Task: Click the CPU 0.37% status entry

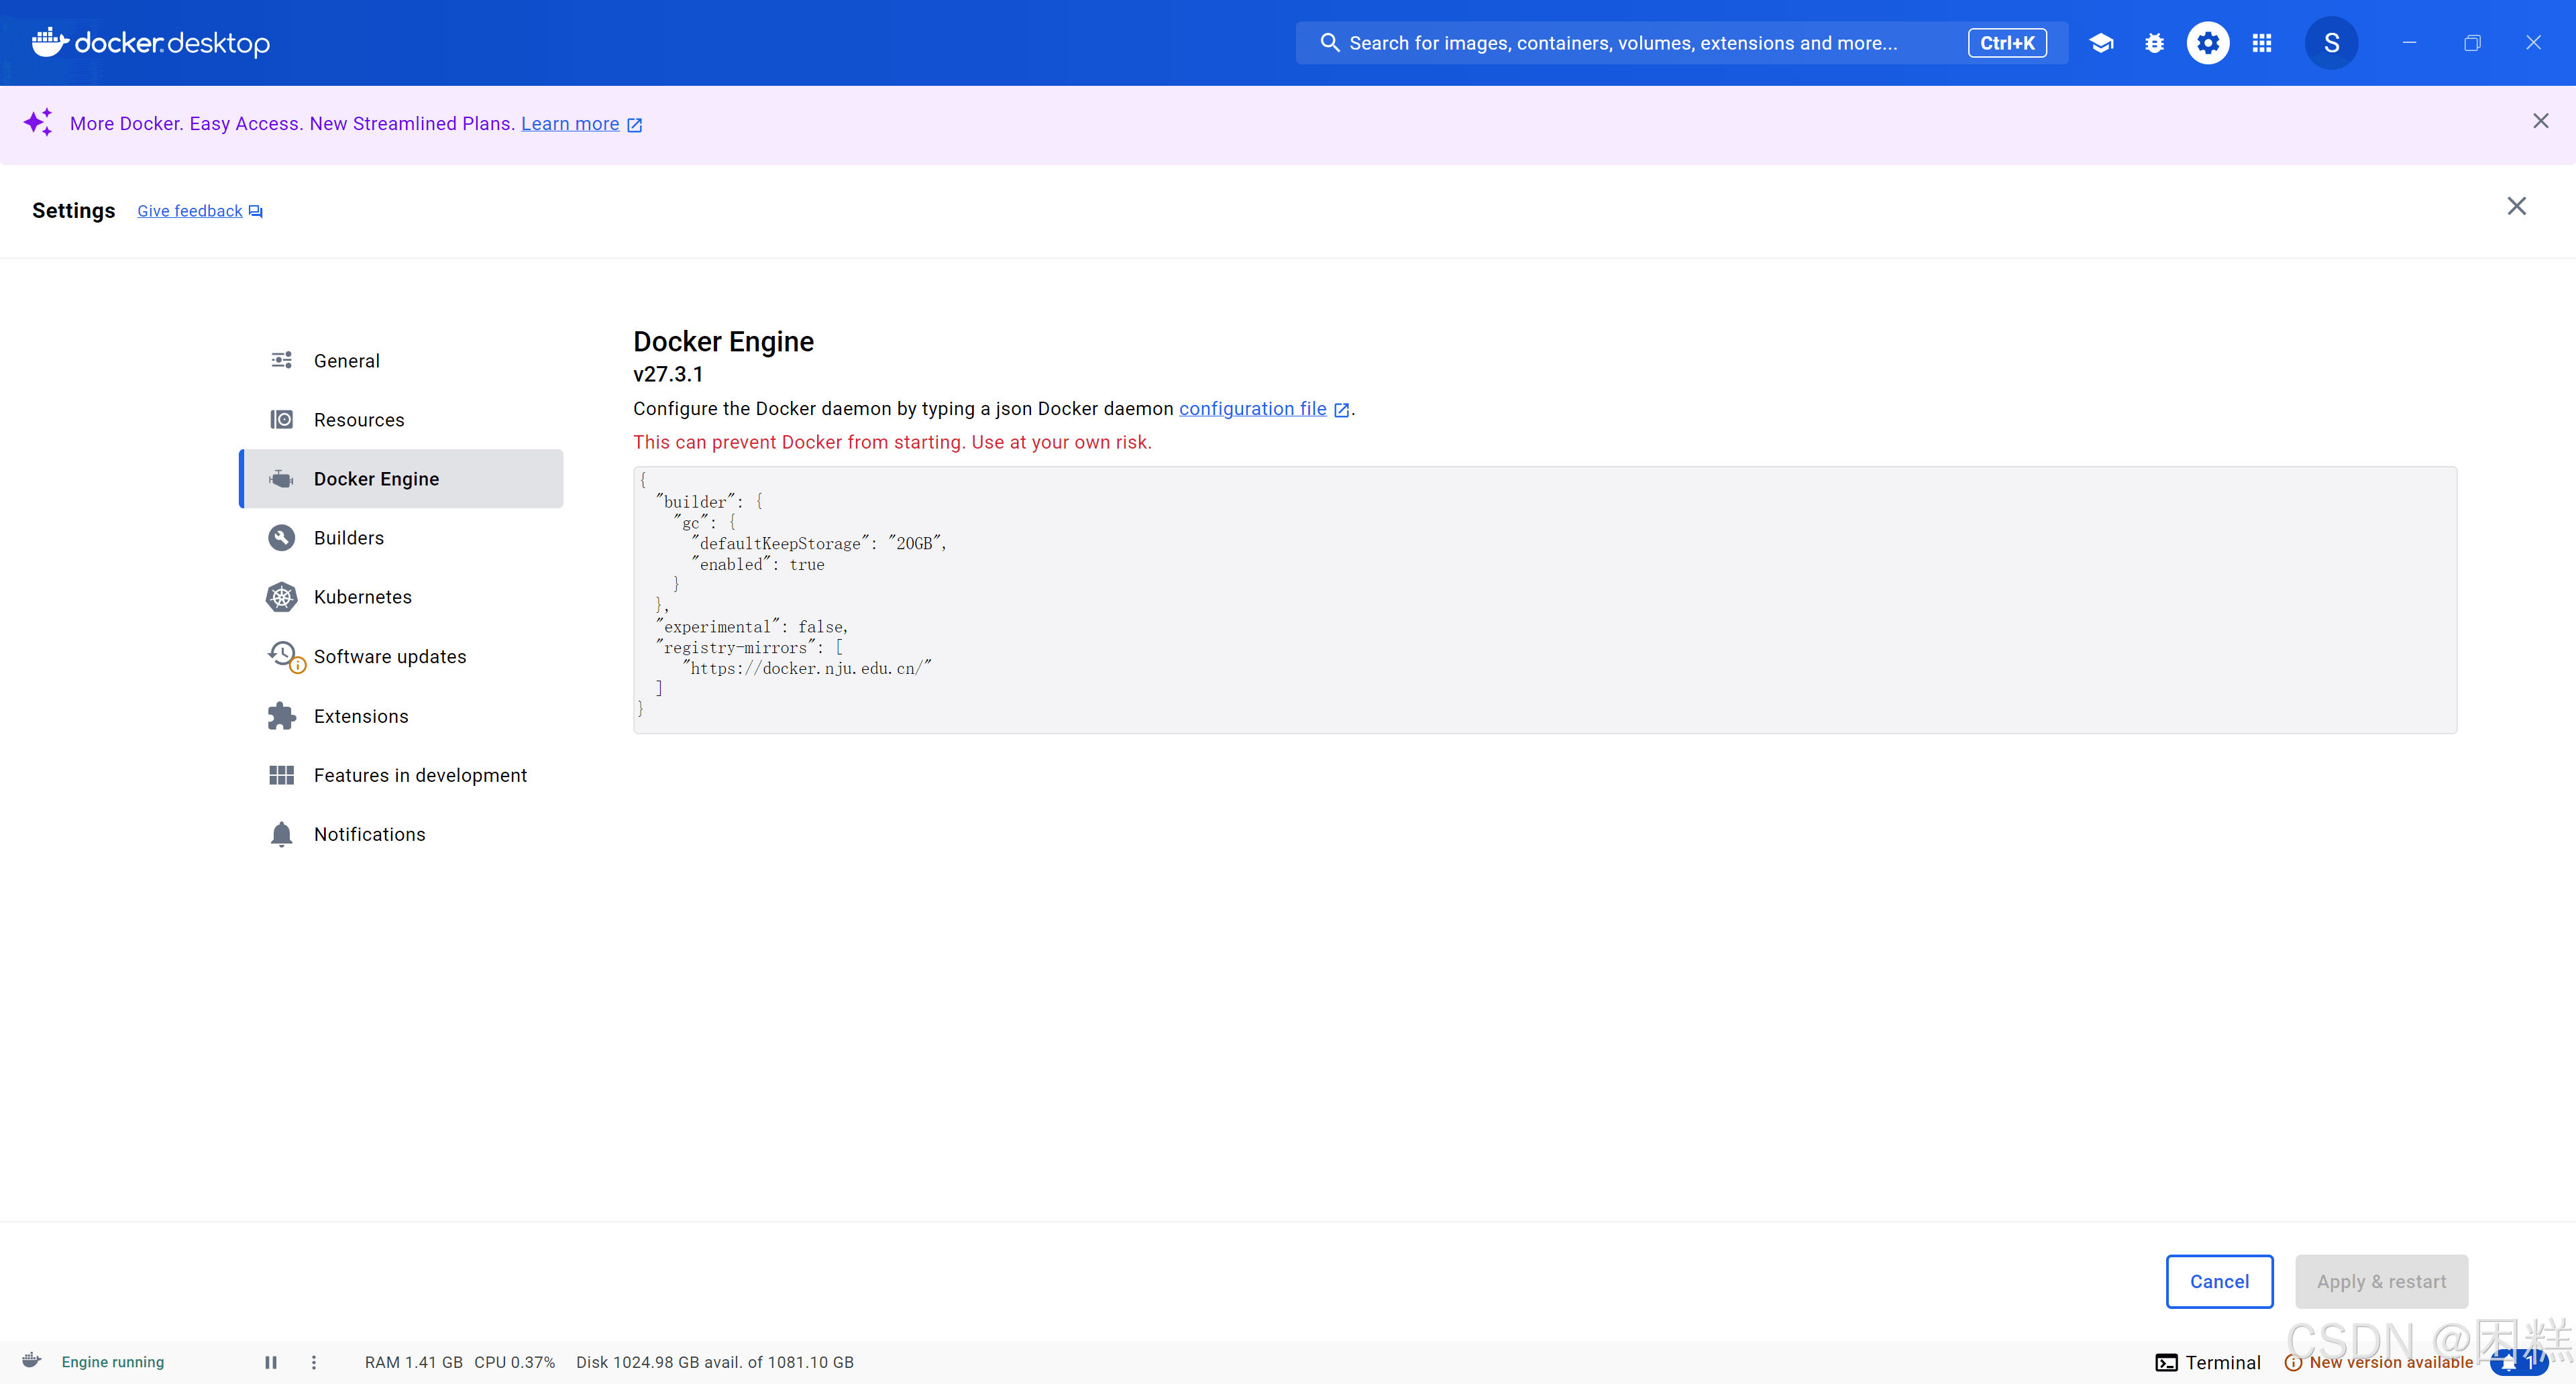Action: (514, 1362)
